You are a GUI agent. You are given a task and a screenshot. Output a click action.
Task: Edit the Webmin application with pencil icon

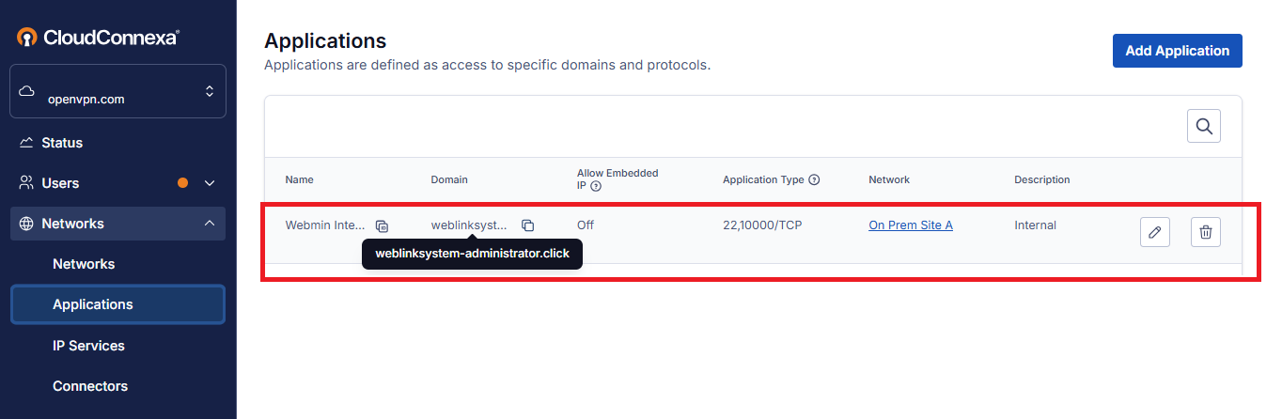pyautogui.click(x=1155, y=232)
